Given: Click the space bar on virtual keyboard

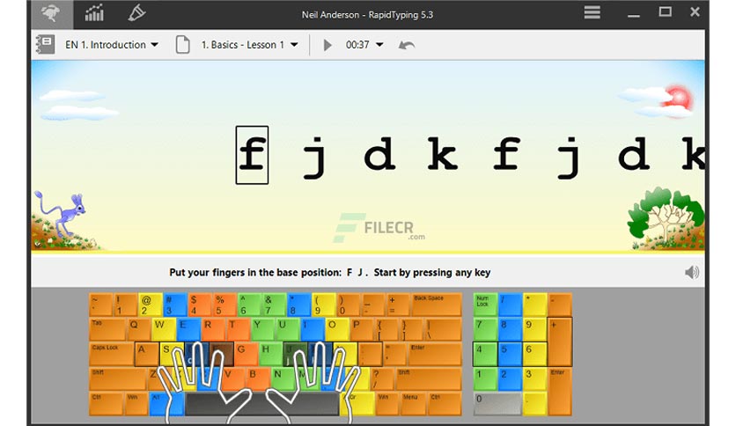Looking at the screenshot, I should pyautogui.click(x=262, y=404).
